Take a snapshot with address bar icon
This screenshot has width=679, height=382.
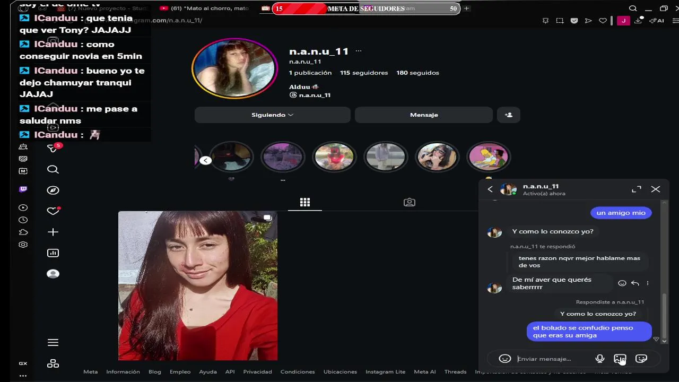point(560,21)
